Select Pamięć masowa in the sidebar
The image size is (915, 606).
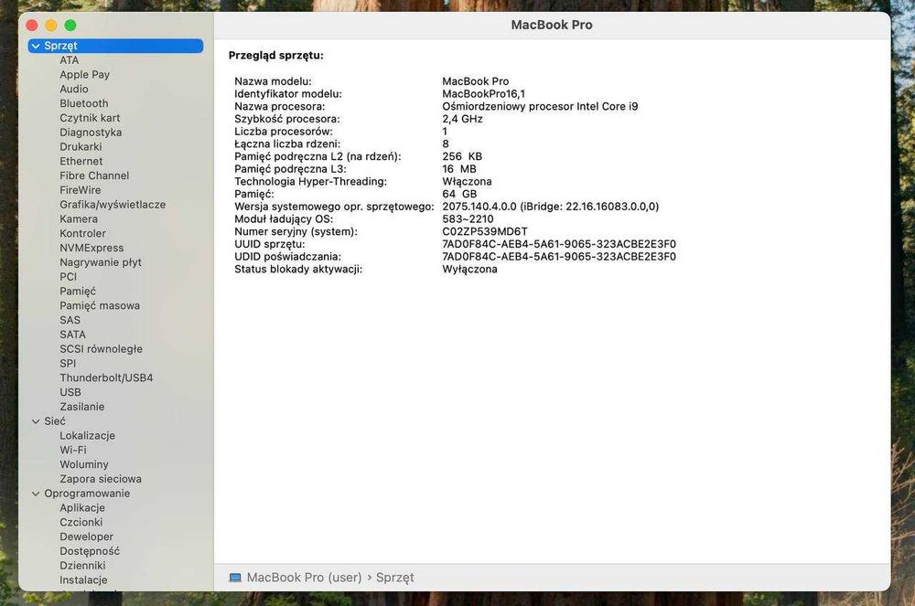point(100,305)
